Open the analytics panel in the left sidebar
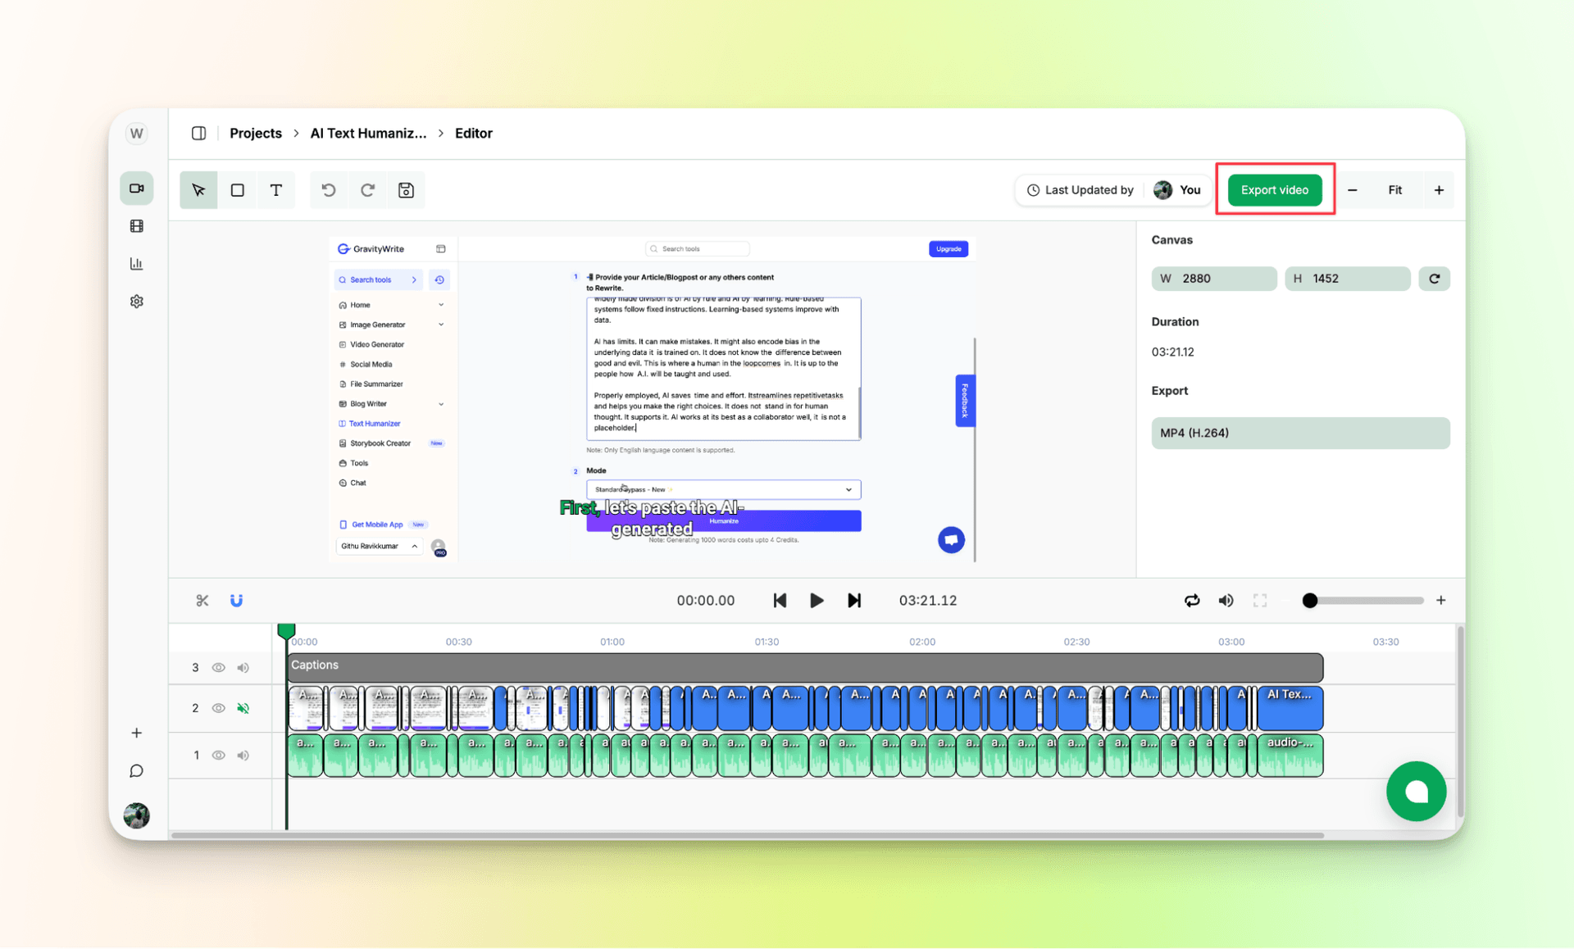This screenshot has width=1574, height=949. [136, 263]
